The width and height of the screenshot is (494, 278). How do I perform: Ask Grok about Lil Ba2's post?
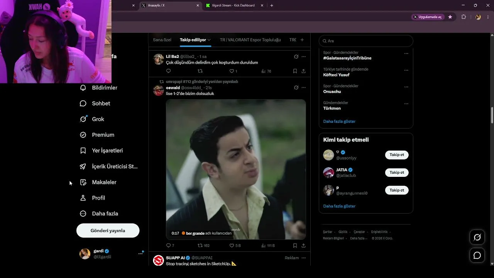pos(296,56)
